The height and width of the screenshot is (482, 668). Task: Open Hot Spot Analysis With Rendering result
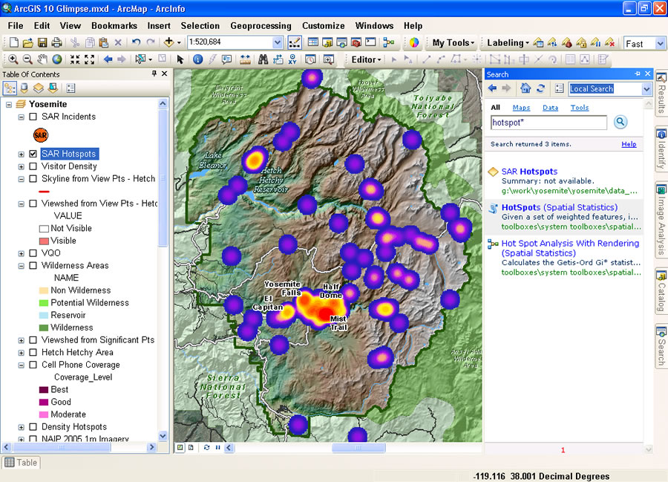point(570,243)
